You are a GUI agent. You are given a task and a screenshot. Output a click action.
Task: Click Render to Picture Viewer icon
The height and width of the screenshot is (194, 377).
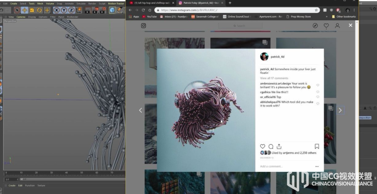point(95,10)
